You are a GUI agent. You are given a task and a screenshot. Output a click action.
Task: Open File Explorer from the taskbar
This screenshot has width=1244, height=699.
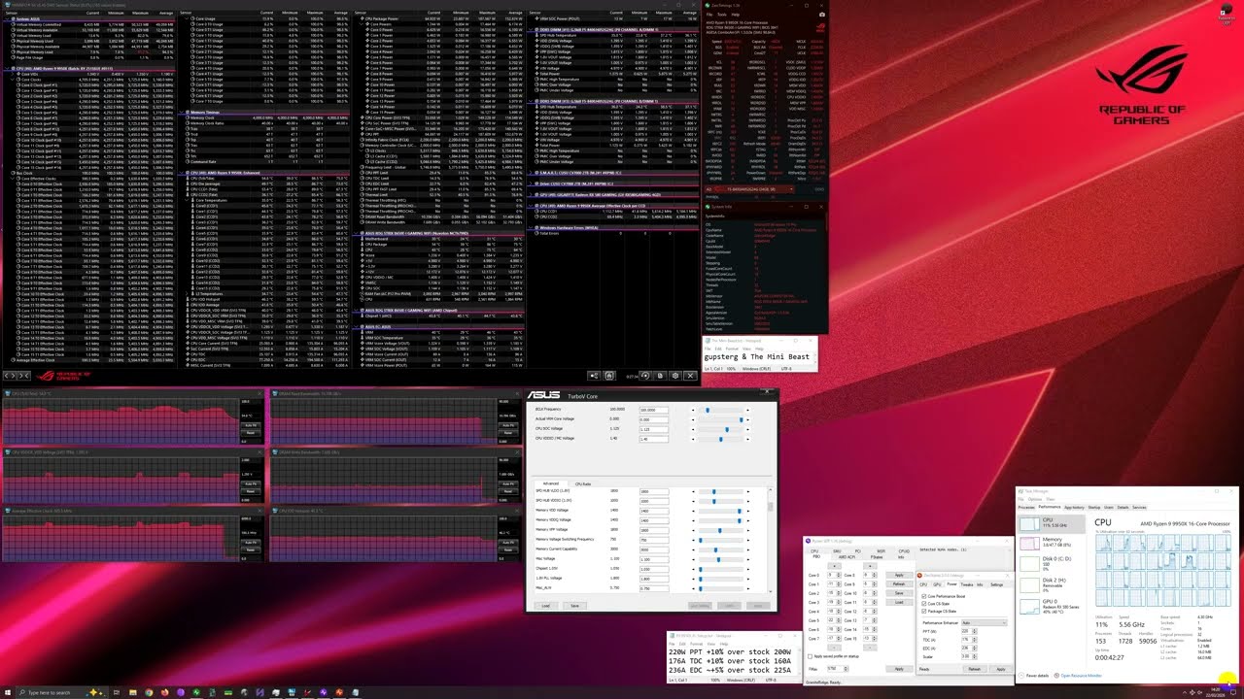[x=133, y=692]
